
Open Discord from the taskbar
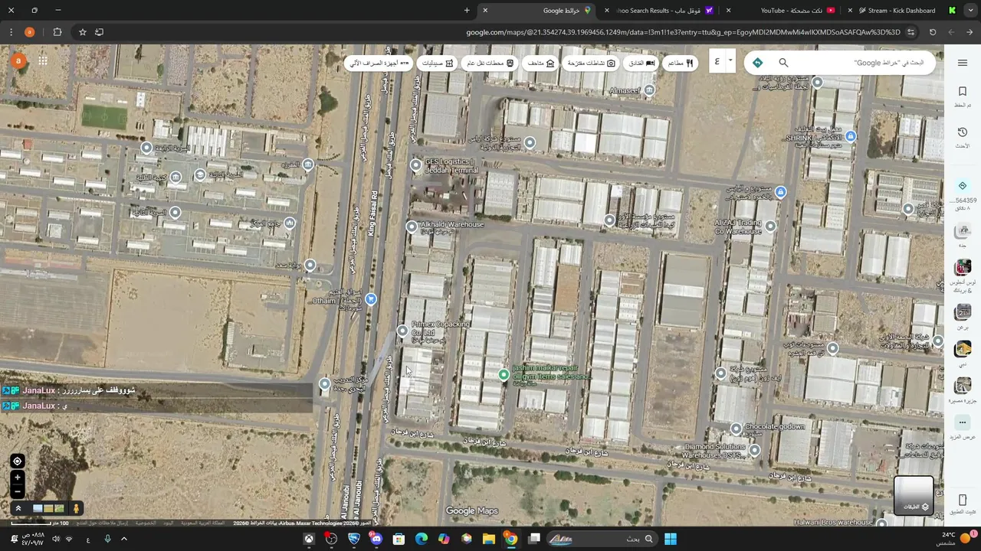376,539
